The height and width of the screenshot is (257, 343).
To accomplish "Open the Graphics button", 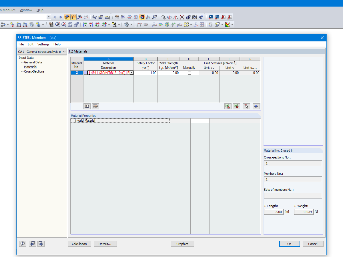I will click(182, 244).
